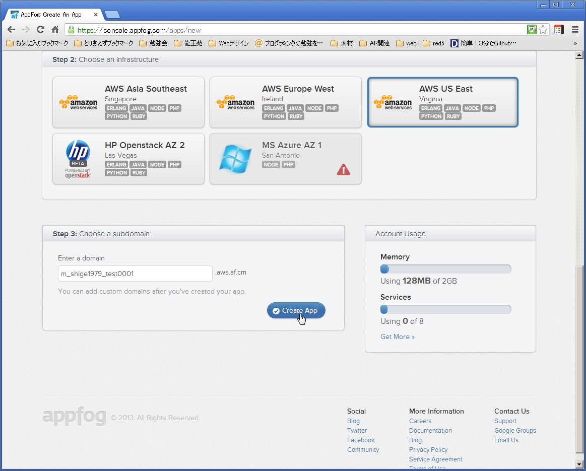Open the Support footer link

pyautogui.click(x=505, y=421)
